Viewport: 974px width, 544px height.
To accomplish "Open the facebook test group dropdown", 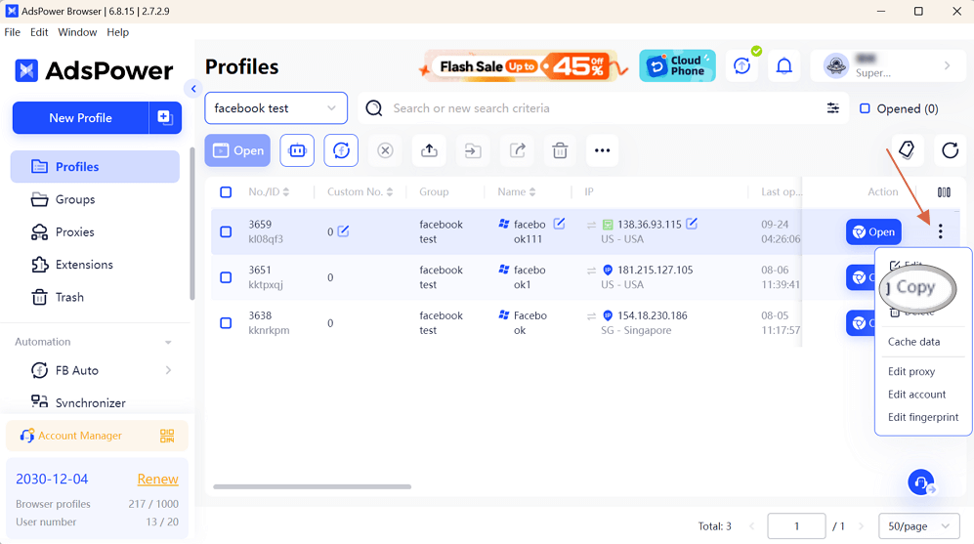I will tap(275, 108).
